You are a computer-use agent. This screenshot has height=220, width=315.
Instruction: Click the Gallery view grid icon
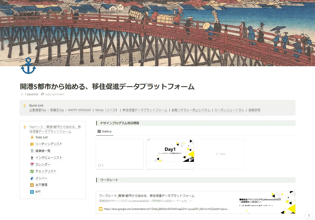coord(99,131)
